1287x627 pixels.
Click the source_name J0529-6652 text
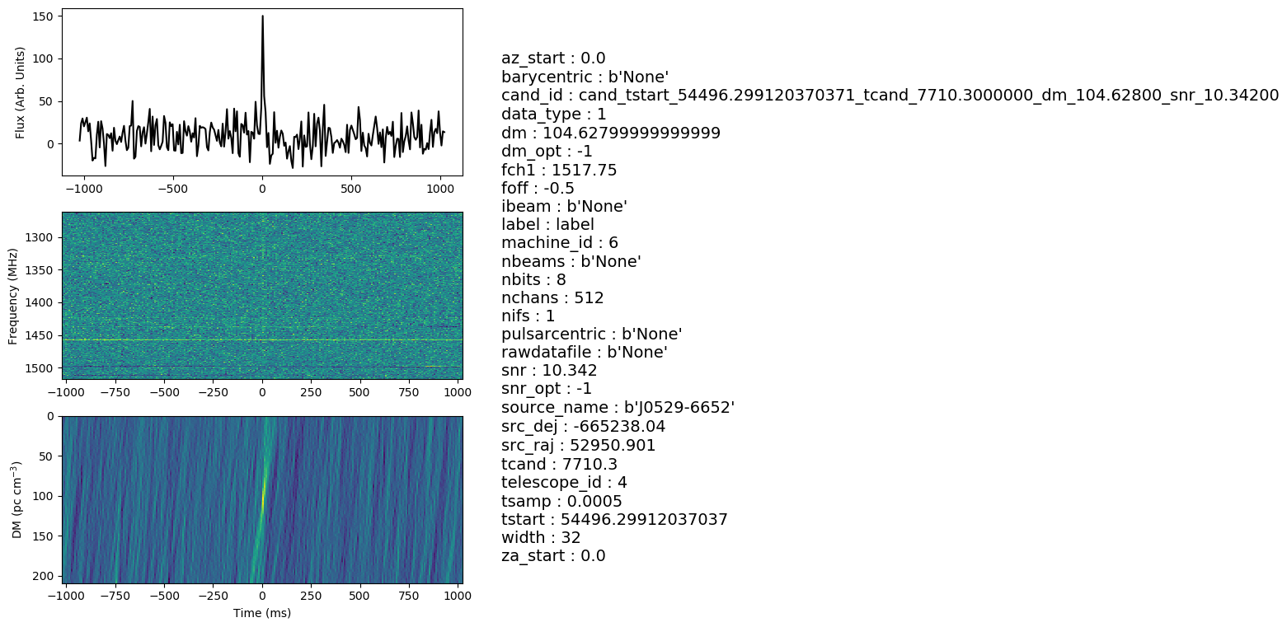click(618, 408)
